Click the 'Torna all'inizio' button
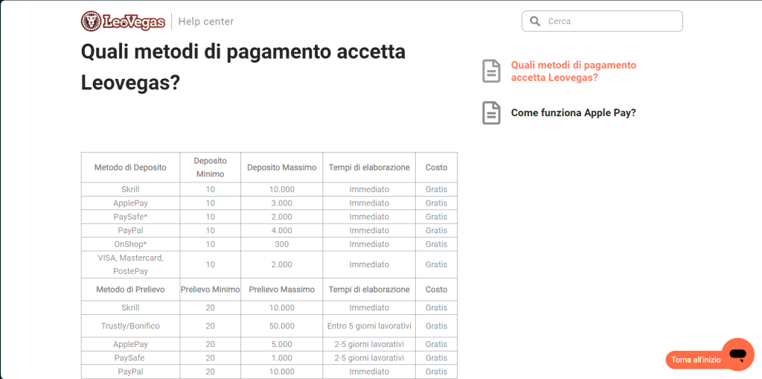Screen dimensions: 762x379 pyautogui.click(x=696, y=360)
